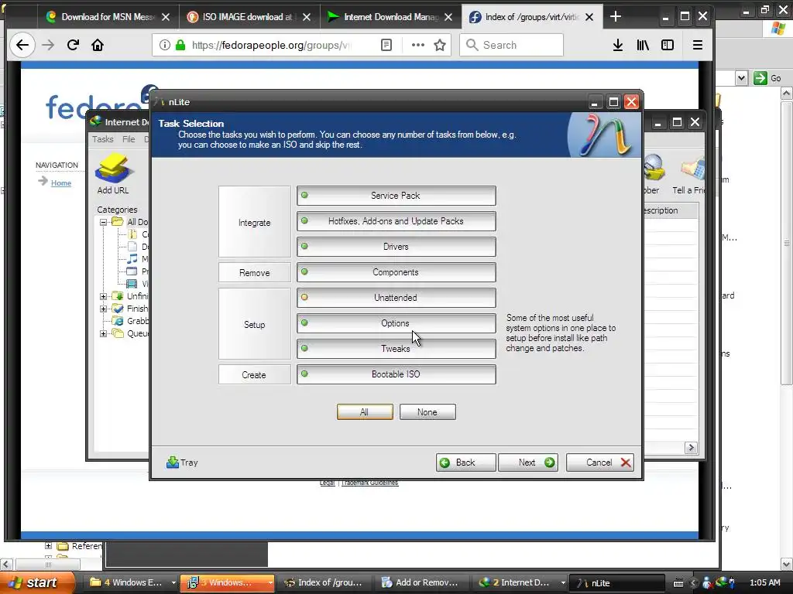The image size is (793, 594).
Task: Go Back in nLite wizard
Action: point(465,463)
